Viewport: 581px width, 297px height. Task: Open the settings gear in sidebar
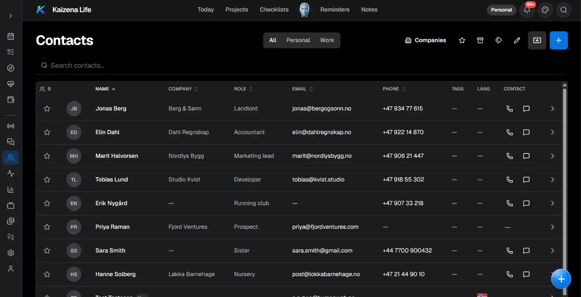tap(11, 253)
